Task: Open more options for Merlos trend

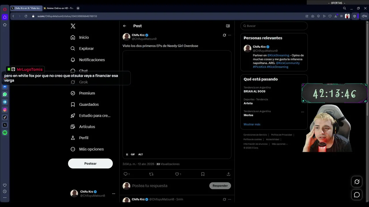Action: coord(302,112)
